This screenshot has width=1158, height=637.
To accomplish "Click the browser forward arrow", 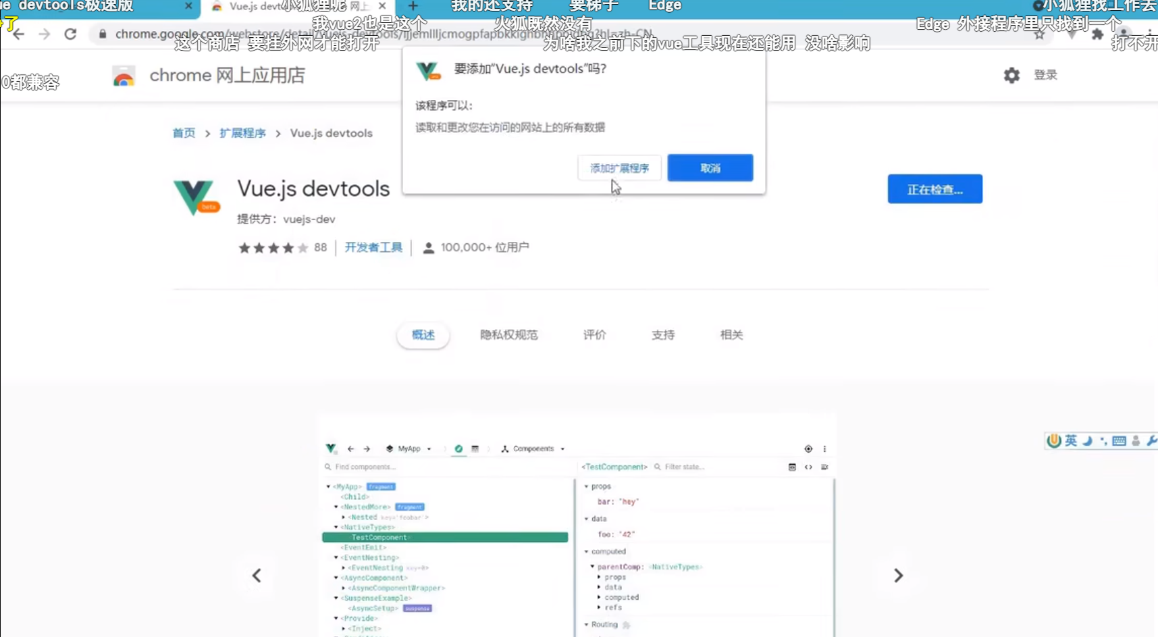I will [45, 34].
